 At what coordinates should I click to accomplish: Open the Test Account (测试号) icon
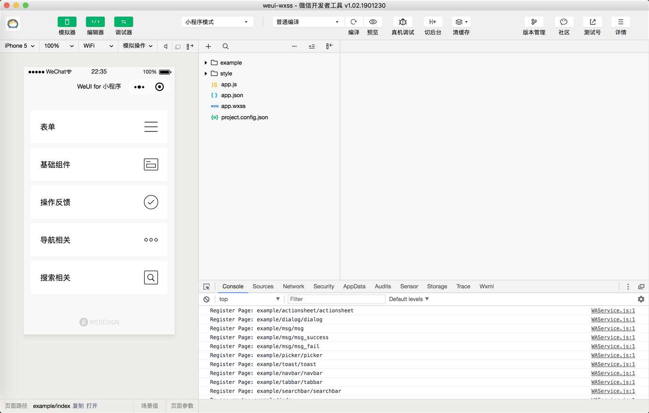pos(592,22)
